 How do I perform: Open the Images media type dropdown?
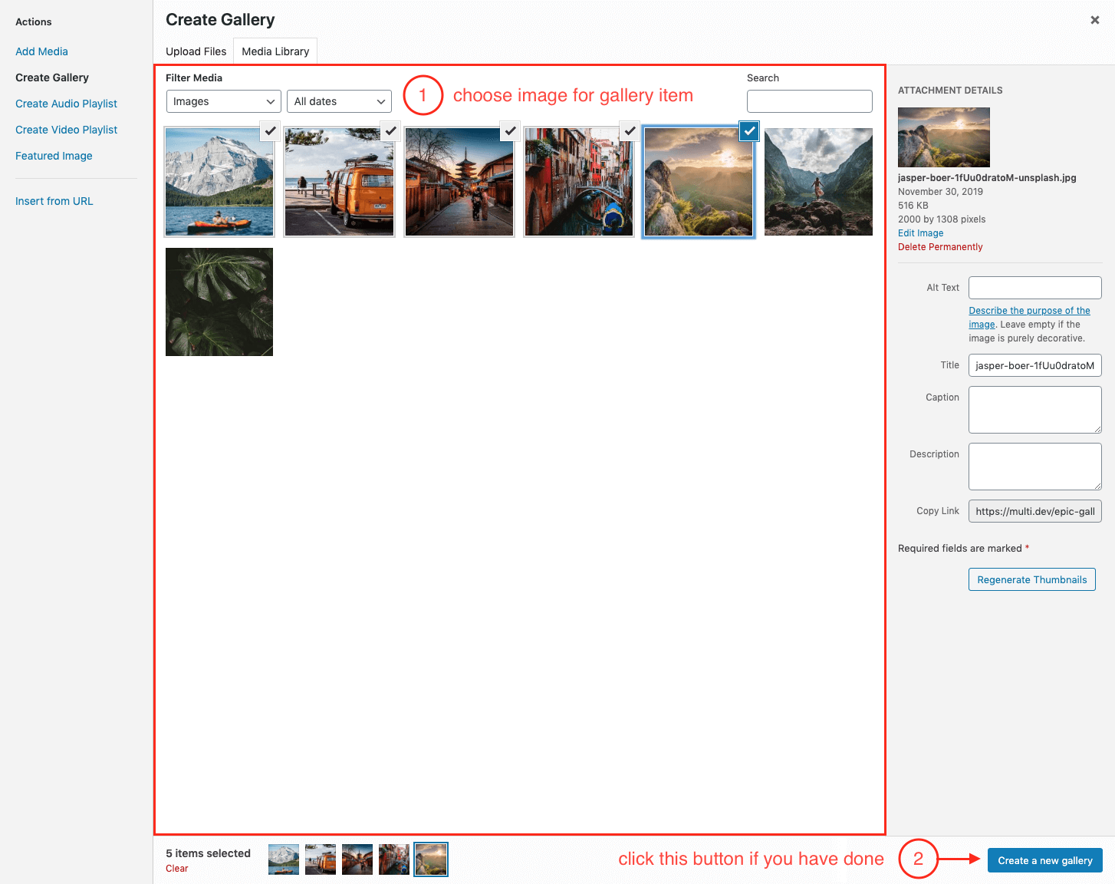click(x=223, y=101)
